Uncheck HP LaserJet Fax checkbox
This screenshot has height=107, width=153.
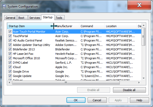point(10,54)
